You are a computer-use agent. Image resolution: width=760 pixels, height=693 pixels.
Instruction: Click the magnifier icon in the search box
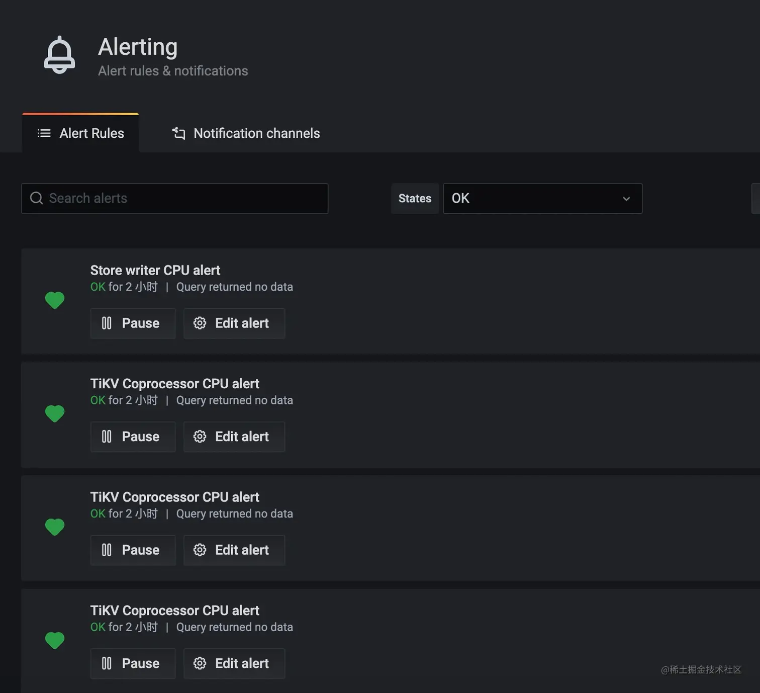coord(37,198)
